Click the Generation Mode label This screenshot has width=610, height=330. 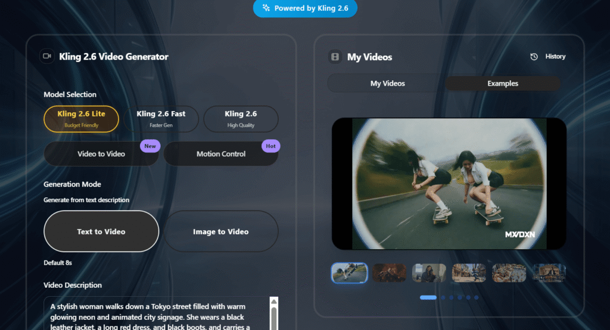click(x=72, y=184)
